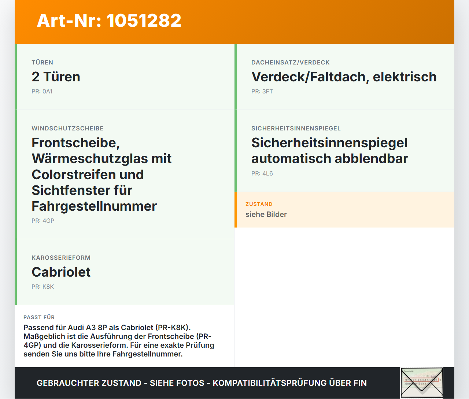Click the envelope FIN icon in footer
The height and width of the screenshot is (399, 469).
tap(422, 383)
